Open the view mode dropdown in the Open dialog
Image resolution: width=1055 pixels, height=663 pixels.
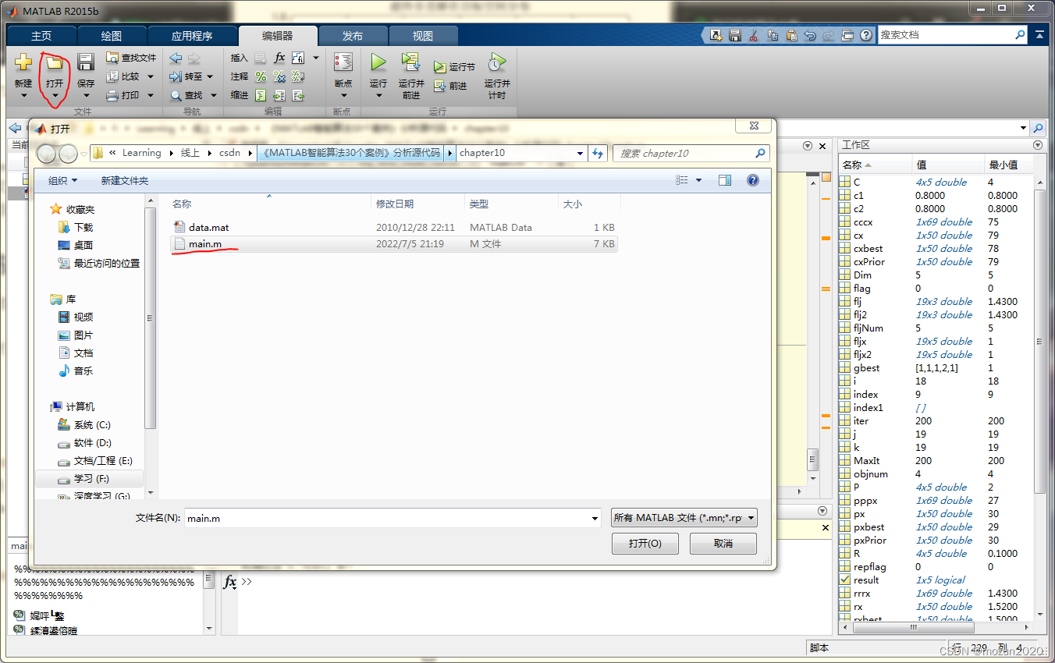point(698,180)
